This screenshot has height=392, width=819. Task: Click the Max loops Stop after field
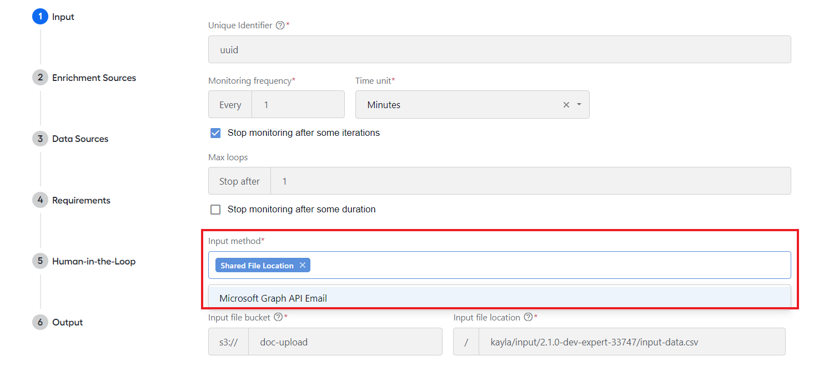[x=530, y=181]
